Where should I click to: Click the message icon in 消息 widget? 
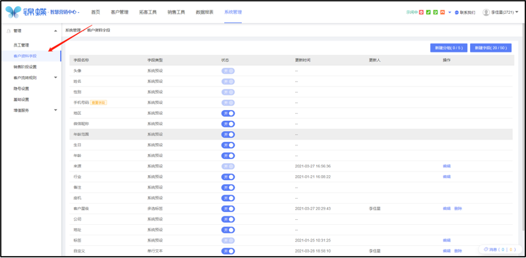pos(485,250)
